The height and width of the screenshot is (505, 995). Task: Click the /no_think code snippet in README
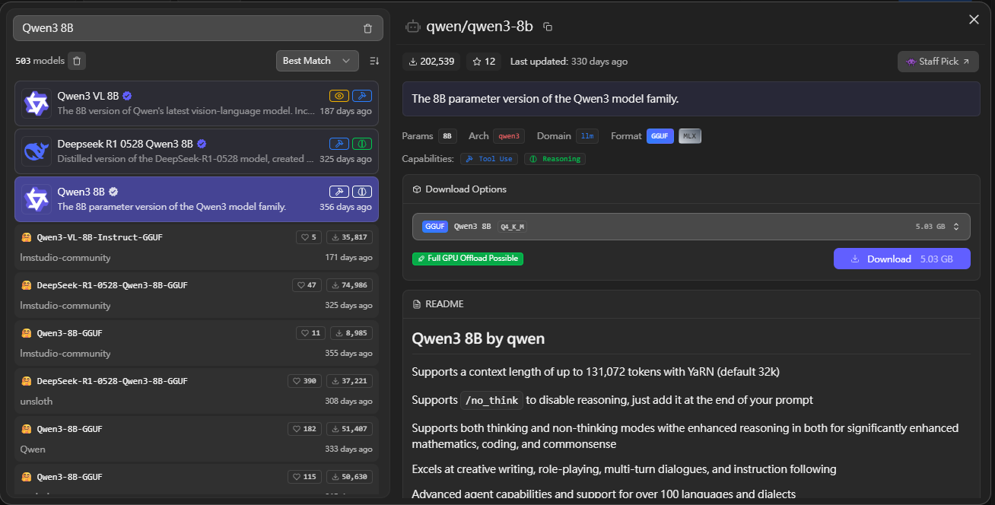491,400
